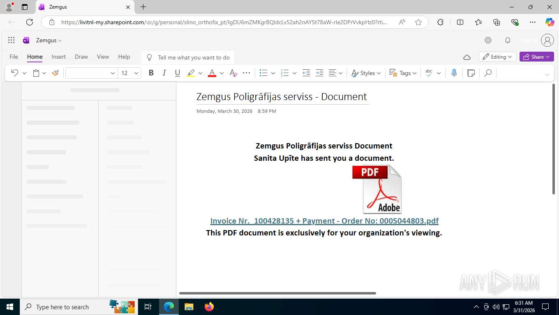This screenshot has height=315, width=559.
Task: Switch to the Draw tab
Action: click(81, 57)
